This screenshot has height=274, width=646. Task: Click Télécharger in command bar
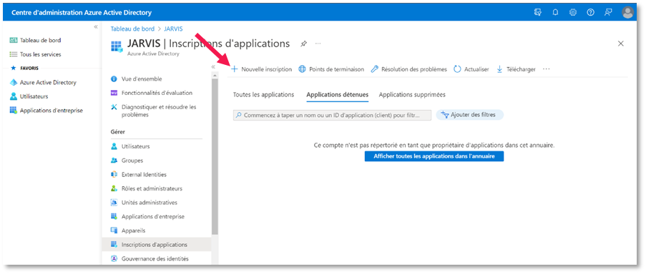pos(516,69)
